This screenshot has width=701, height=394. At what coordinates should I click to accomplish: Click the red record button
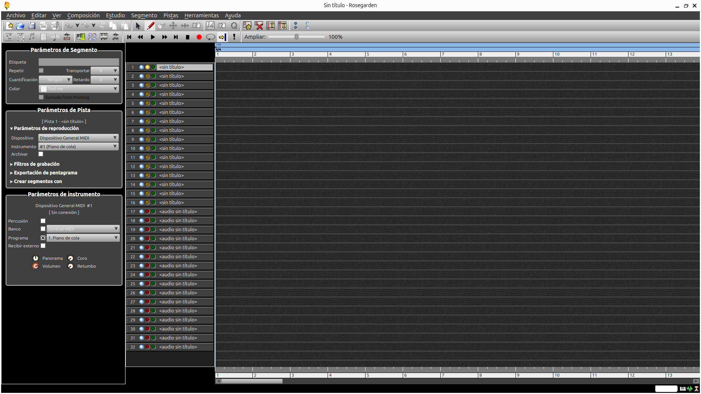[199, 37]
